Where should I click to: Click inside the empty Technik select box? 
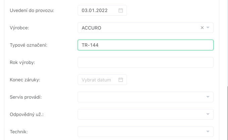point(141,132)
